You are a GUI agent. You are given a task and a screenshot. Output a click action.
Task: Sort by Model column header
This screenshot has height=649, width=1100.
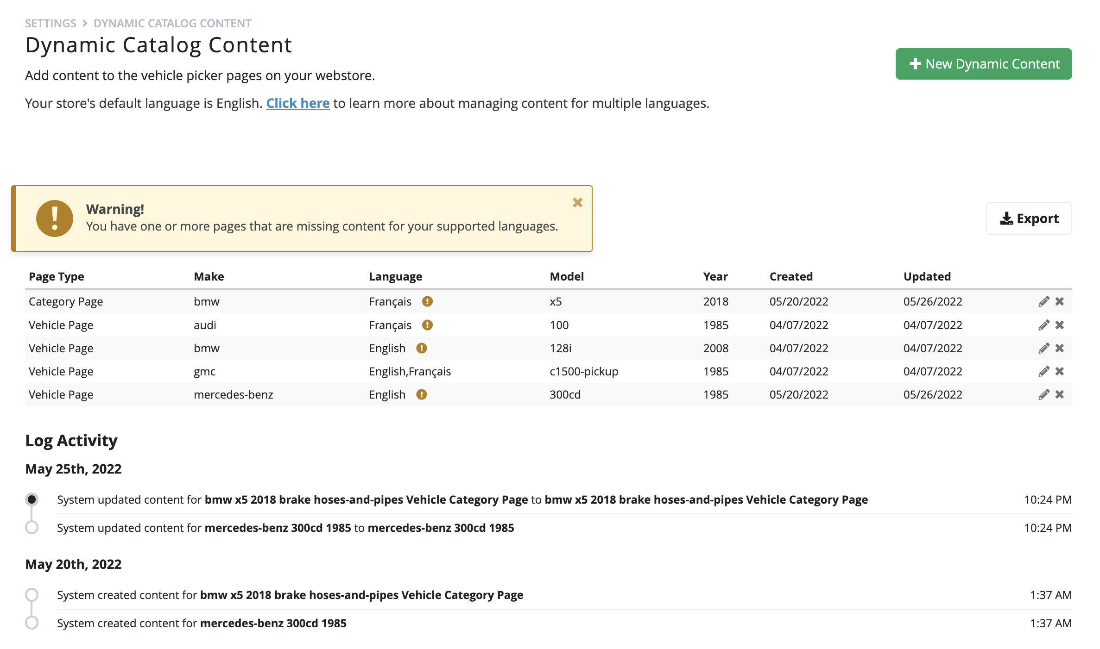coord(567,276)
